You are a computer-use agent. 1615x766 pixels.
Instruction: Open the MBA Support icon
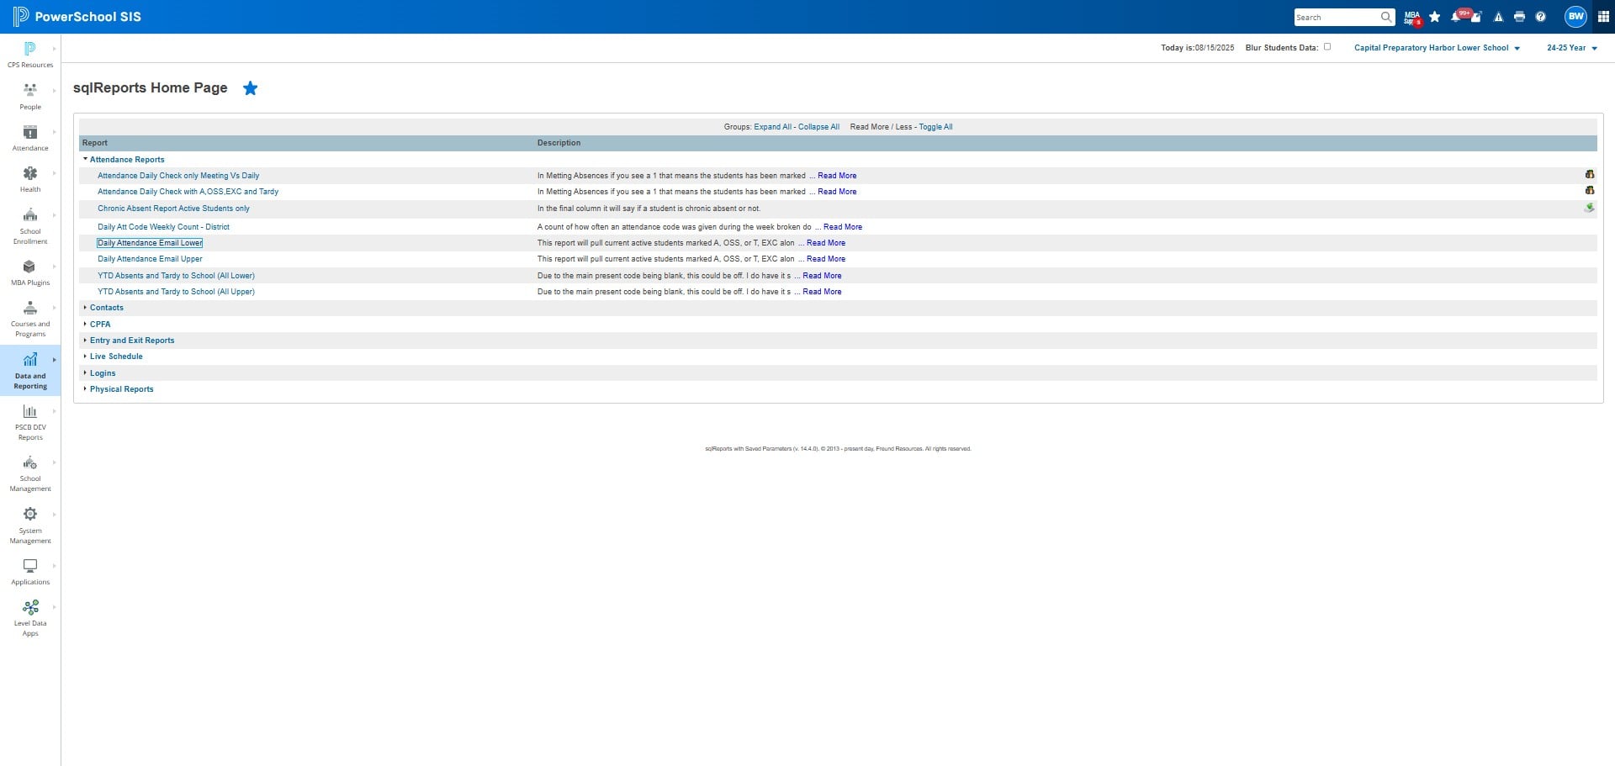point(1412,17)
